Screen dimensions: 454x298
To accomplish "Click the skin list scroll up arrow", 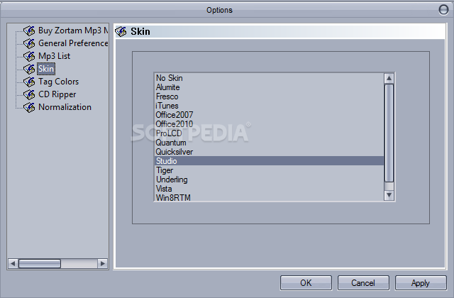I will (x=389, y=78).
